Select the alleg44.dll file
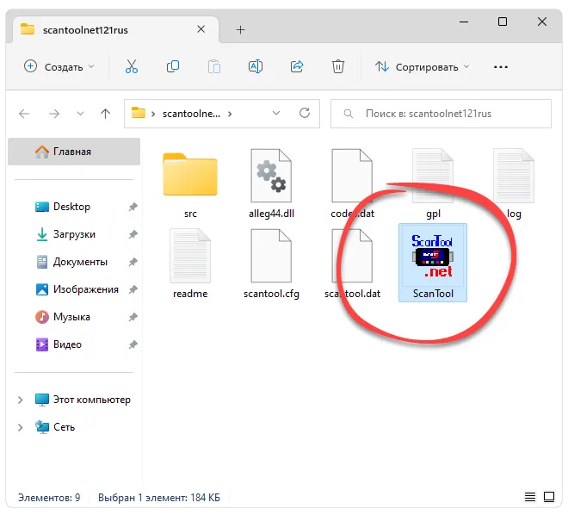 (x=271, y=183)
